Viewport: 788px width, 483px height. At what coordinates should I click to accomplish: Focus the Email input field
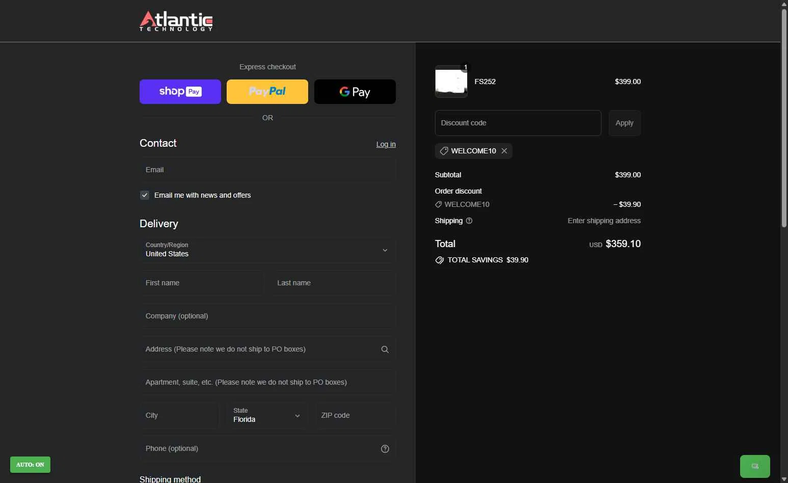(267, 170)
